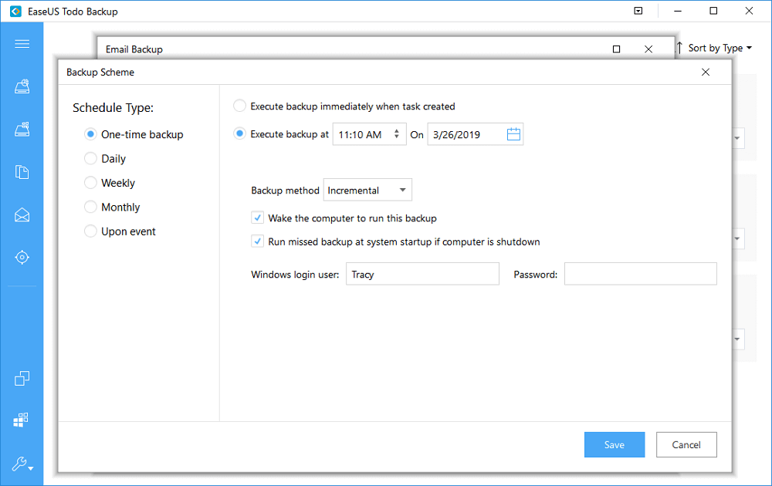Open Smart Backup target icon in sidebar
The height and width of the screenshot is (486, 772).
[22, 257]
